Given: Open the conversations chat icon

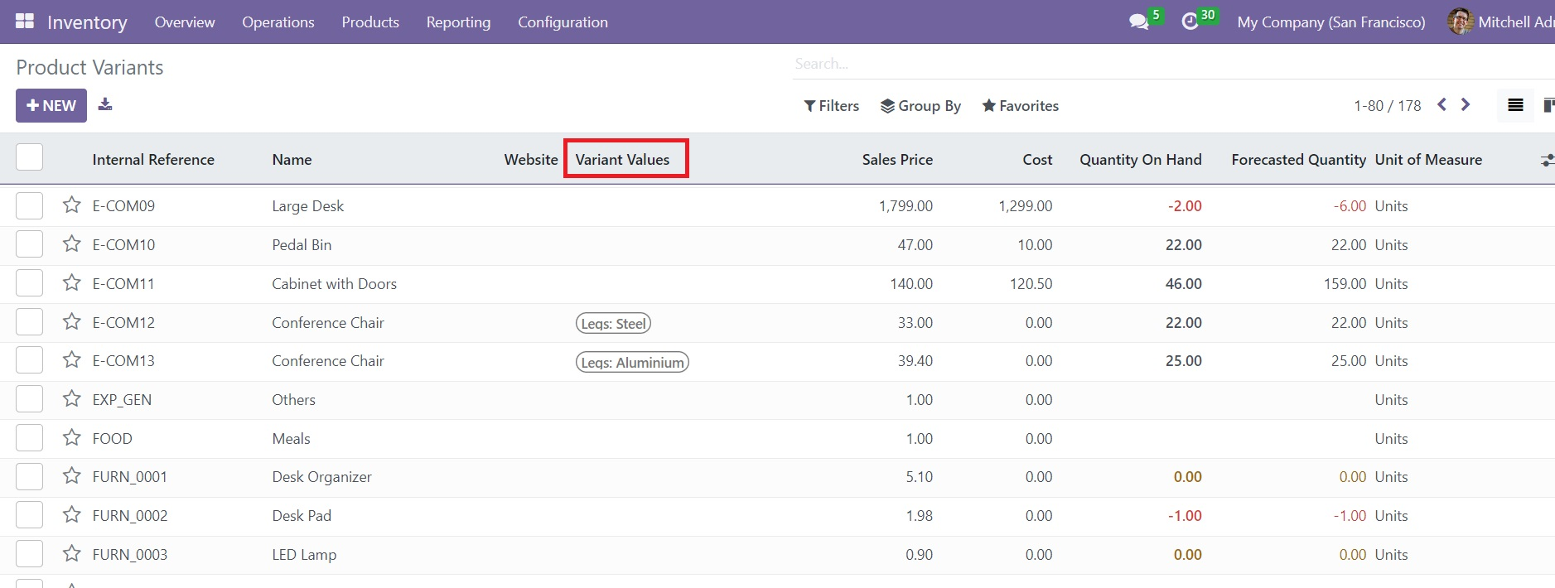Looking at the screenshot, I should pos(1139,22).
